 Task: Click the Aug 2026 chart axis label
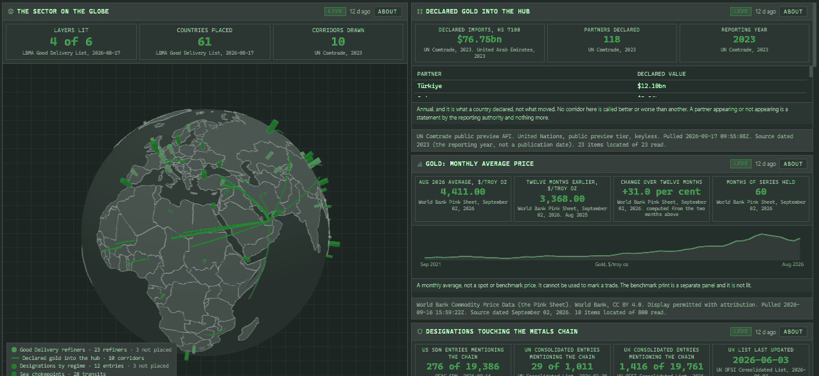click(792, 264)
